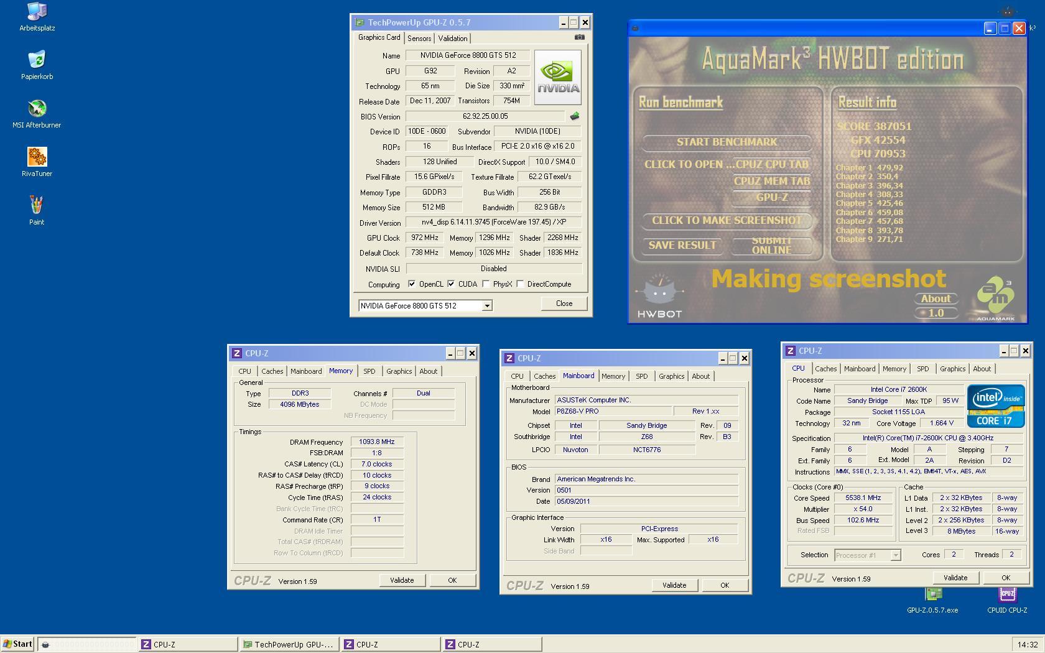This screenshot has width=1045, height=653.
Task: Click the 1.0 version button in AquaMark
Action: (x=936, y=313)
